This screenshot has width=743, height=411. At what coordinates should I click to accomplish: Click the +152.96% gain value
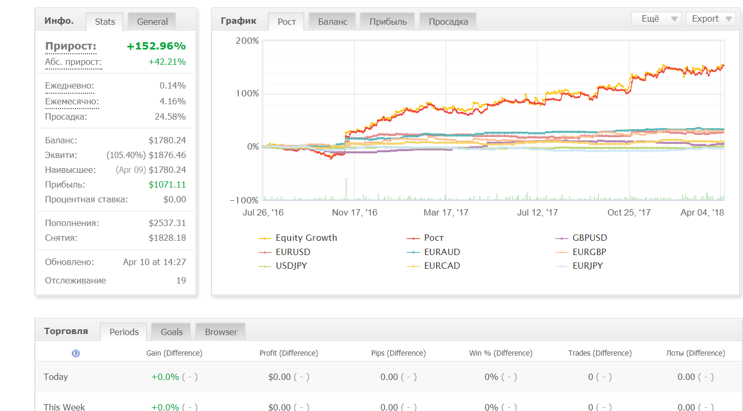(156, 46)
